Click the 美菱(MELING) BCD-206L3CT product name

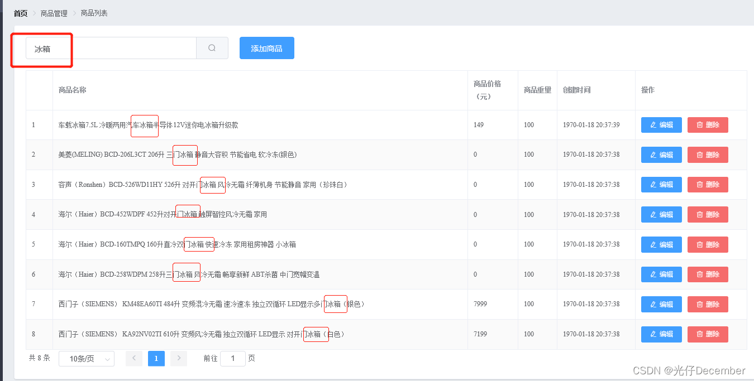tap(178, 155)
